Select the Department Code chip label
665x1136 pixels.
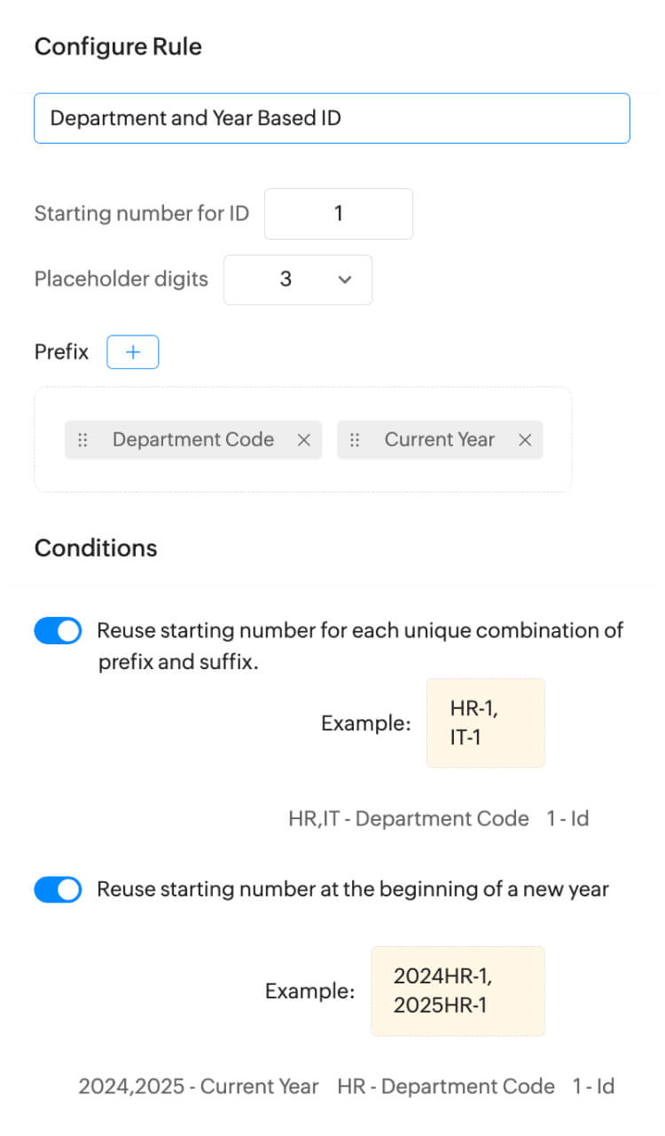tap(192, 440)
